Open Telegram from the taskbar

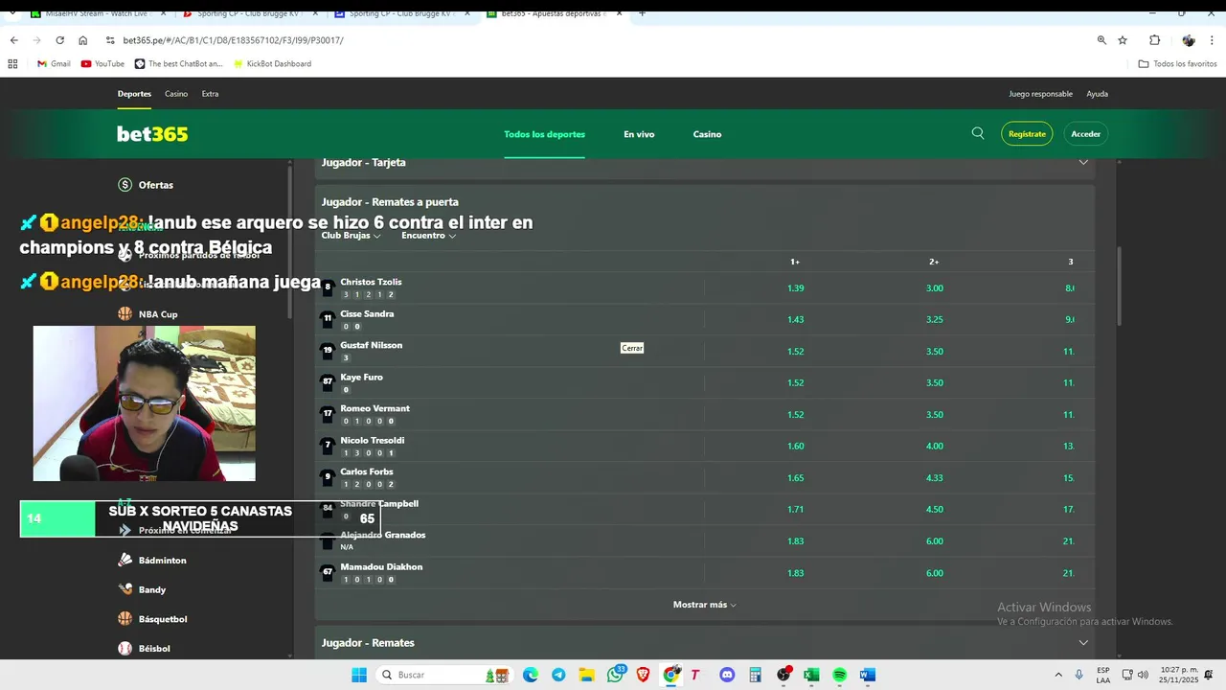click(x=558, y=675)
